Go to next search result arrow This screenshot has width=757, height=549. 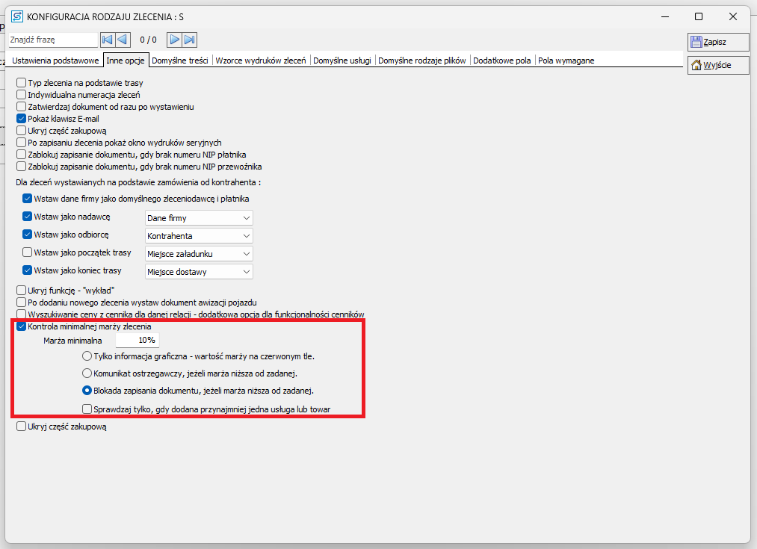pos(174,40)
